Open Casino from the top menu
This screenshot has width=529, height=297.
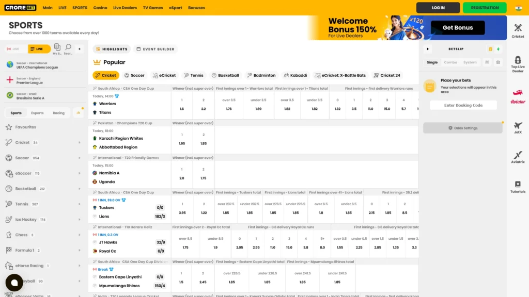point(100,7)
